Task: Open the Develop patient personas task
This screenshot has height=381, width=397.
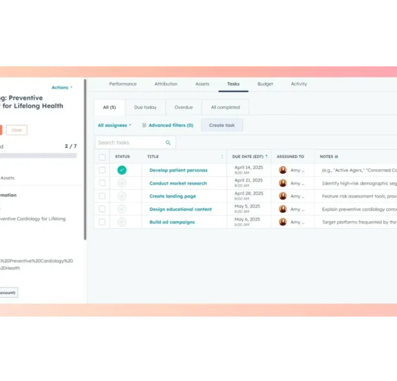Action: (178, 170)
